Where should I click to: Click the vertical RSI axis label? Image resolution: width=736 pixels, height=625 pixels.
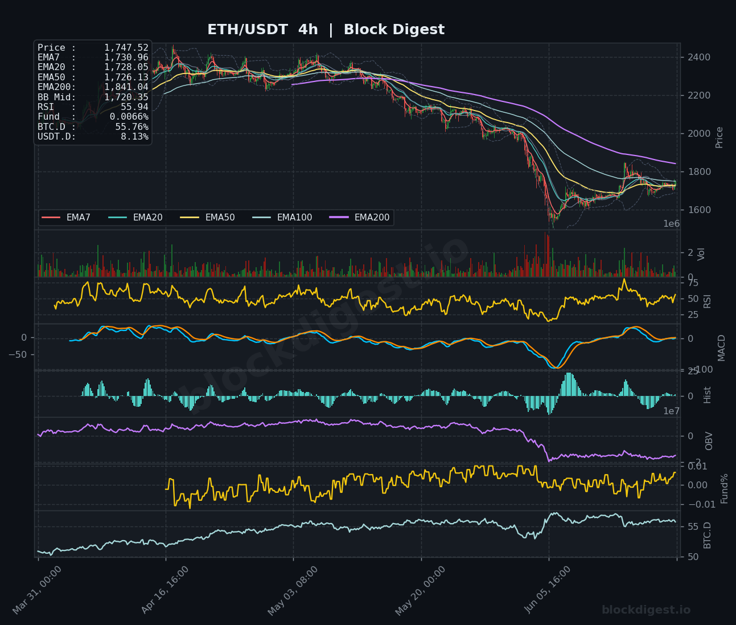708,301
